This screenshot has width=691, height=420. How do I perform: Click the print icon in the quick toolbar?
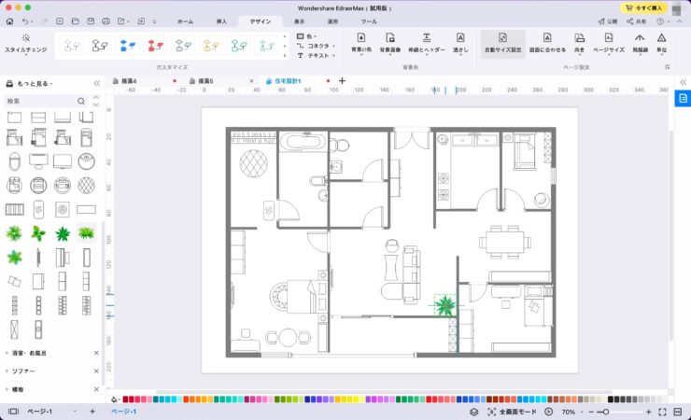[106, 21]
